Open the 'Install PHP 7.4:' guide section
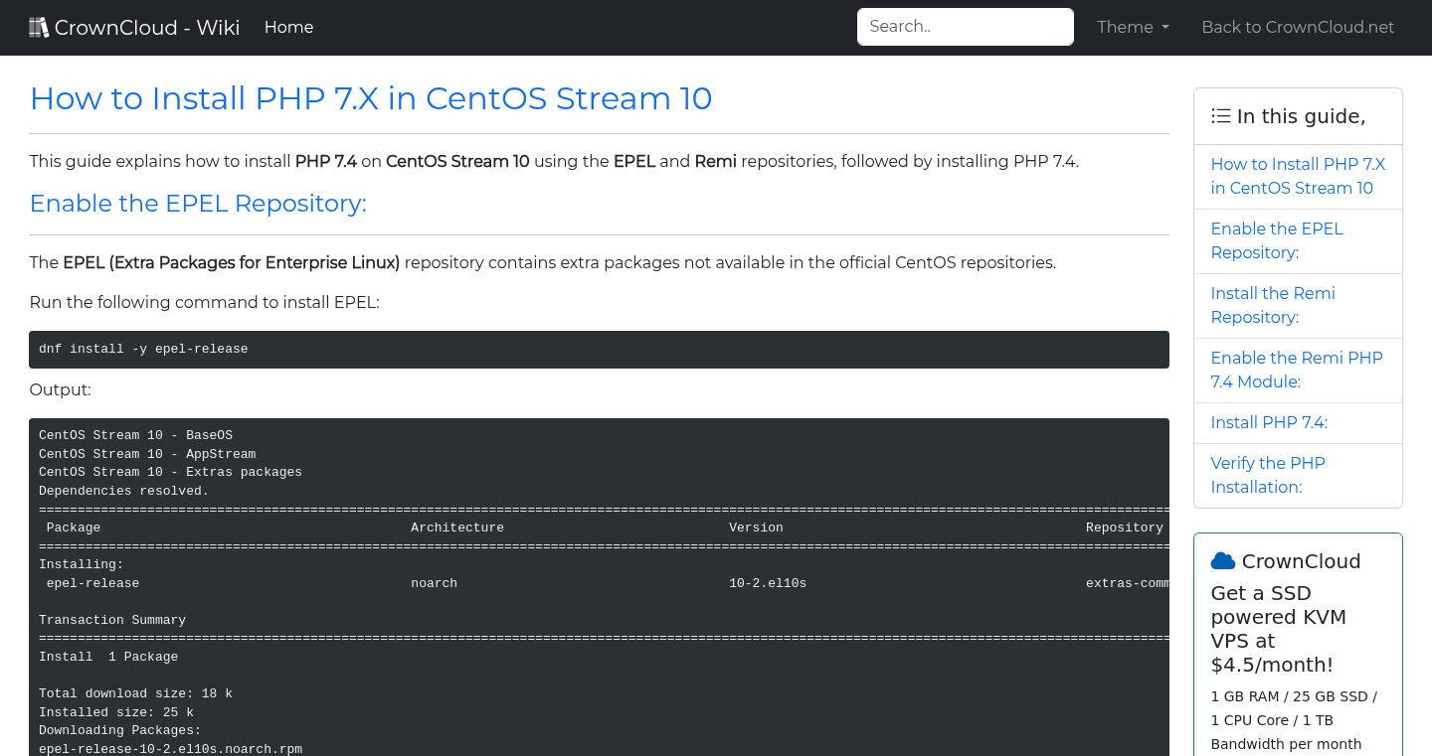 (1269, 422)
